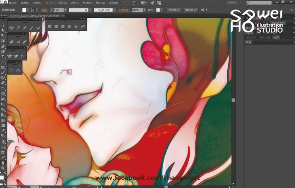This screenshot has height=188, width=295.
Task: Open the 效果(C) menu
Action: 75,2
